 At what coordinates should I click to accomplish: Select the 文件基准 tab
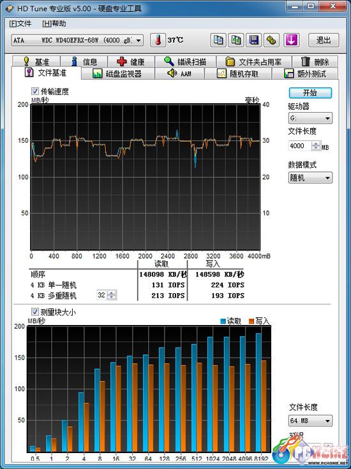(x=46, y=73)
